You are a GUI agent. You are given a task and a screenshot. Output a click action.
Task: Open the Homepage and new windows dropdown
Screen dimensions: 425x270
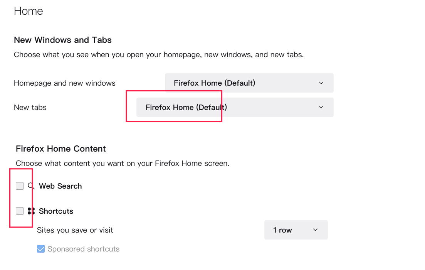coord(249,83)
